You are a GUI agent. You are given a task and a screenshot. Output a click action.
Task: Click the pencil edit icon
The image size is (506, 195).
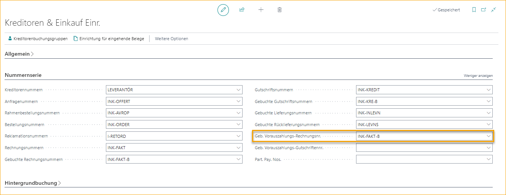223,10
